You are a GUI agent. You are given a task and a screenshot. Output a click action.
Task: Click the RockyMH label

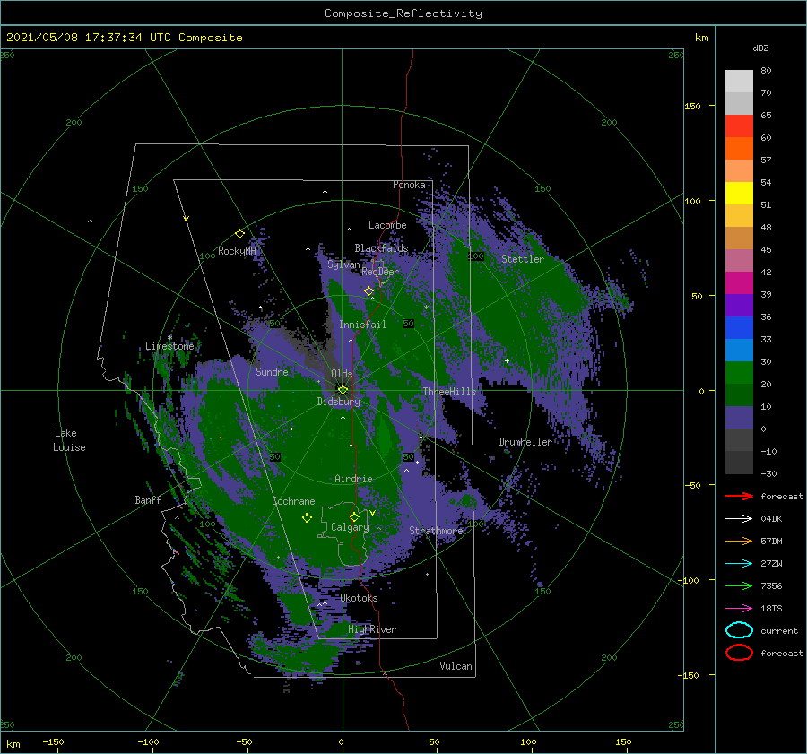coord(237,251)
